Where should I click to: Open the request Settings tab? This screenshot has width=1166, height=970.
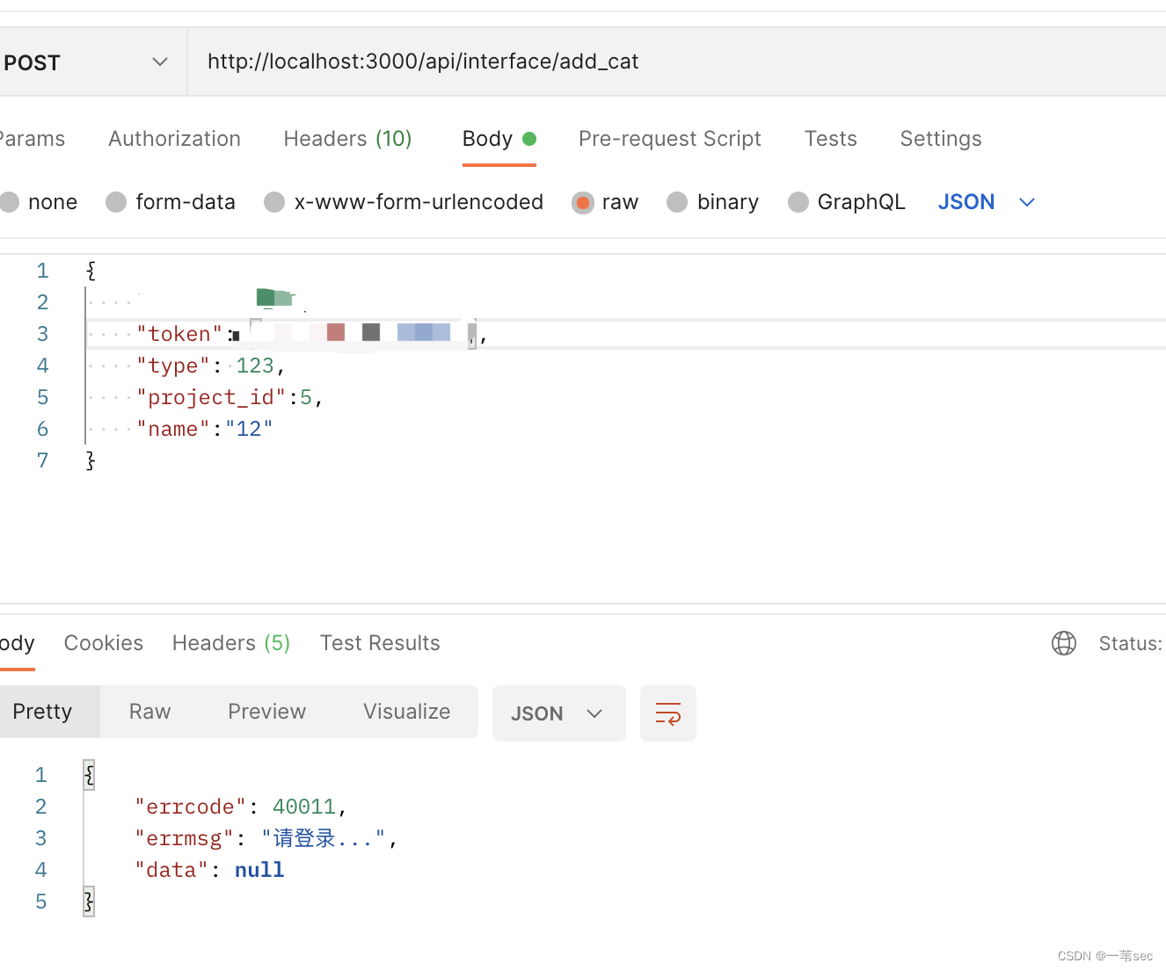[x=940, y=139]
